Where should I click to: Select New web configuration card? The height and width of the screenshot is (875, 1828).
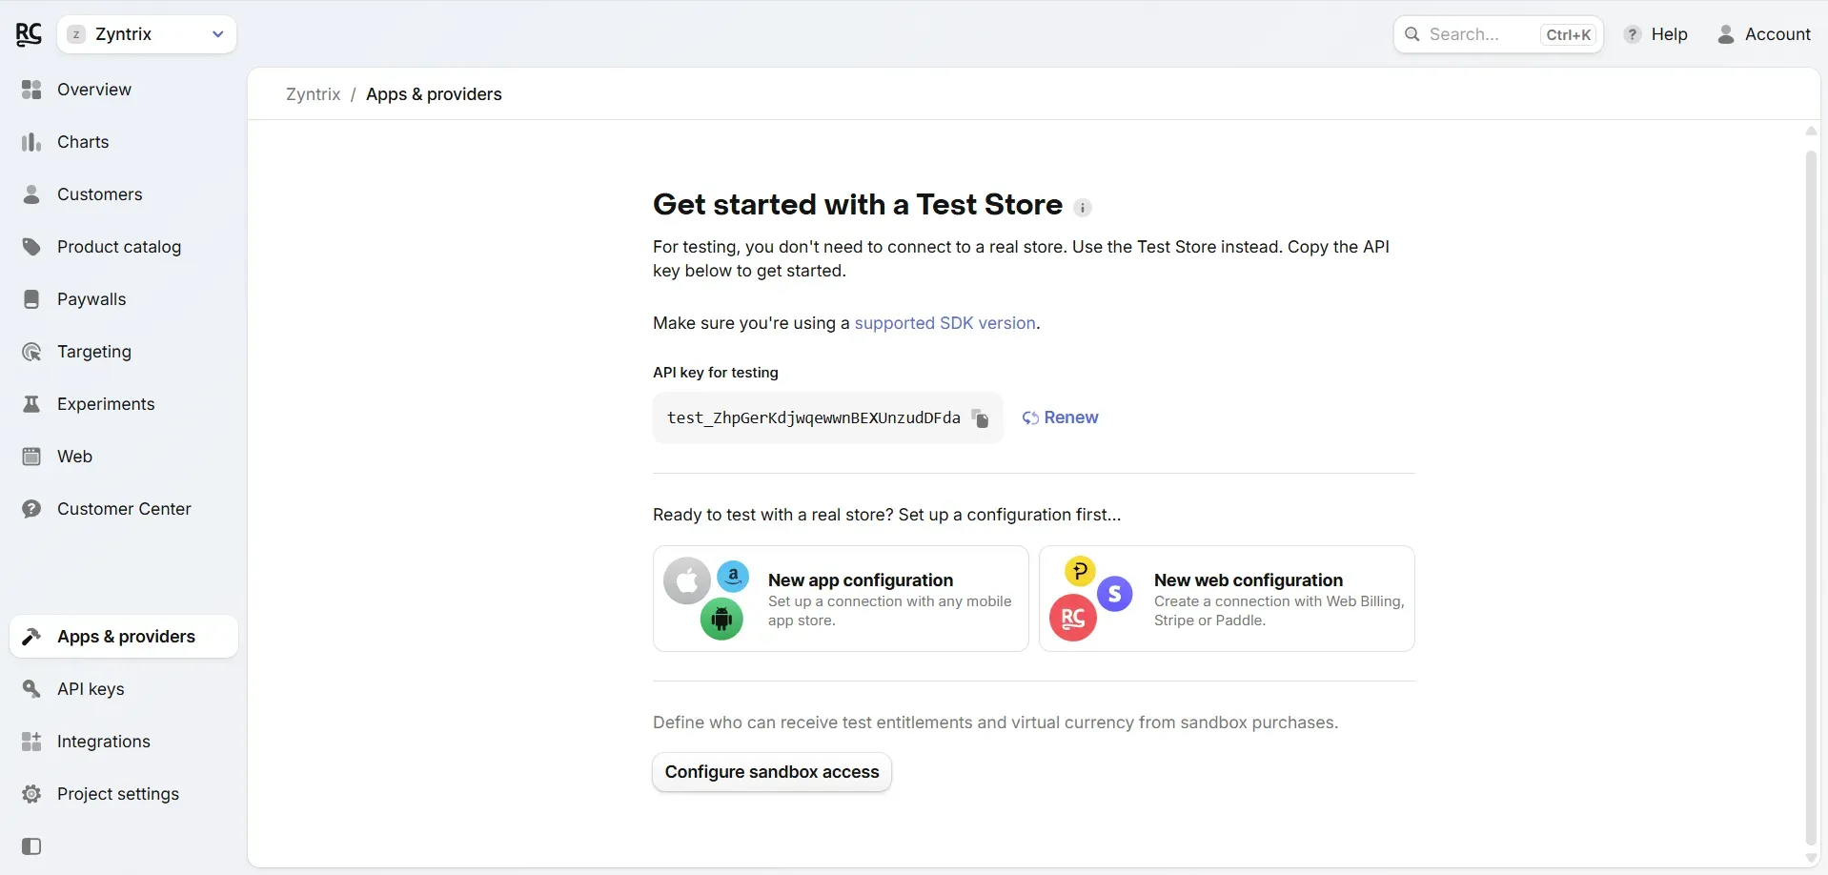[1226, 599]
